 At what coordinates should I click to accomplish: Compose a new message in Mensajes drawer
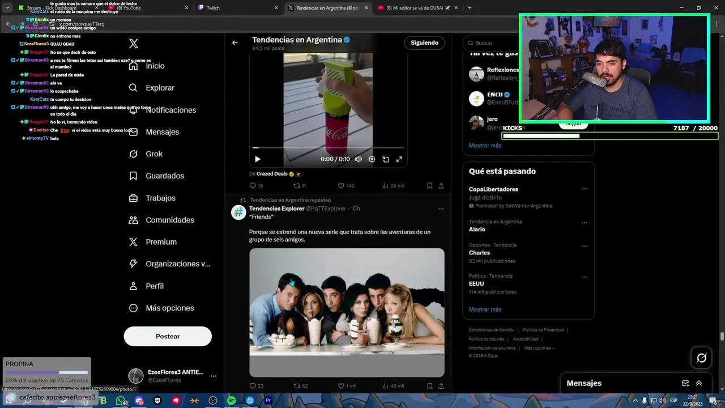(685, 383)
